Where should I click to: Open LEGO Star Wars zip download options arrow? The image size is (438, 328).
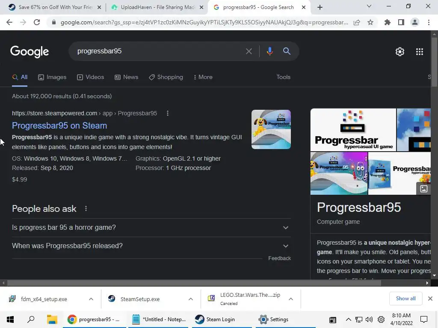(291, 299)
